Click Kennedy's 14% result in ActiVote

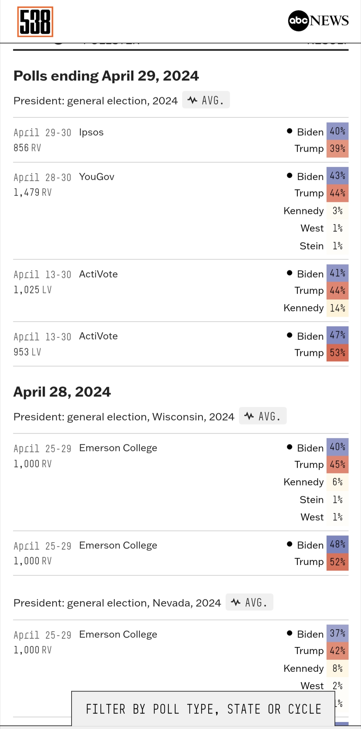pyautogui.click(x=338, y=308)
